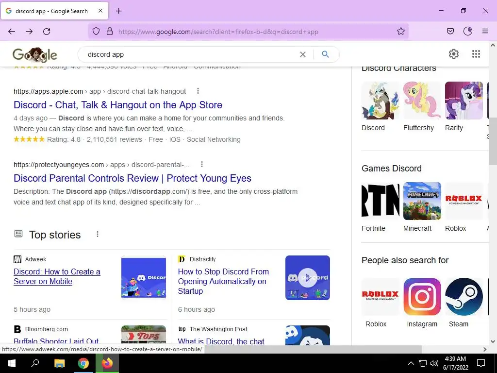Open the Distractify story on stopping Discord startup
Screen dimensions: 497x373
click(223, 281)
